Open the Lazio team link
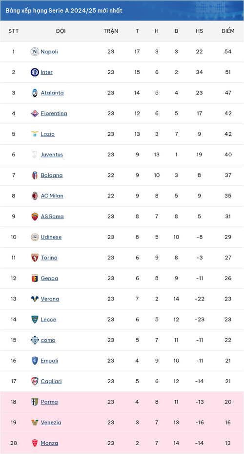This screenshot has height=454, width=244. (48, 134)
